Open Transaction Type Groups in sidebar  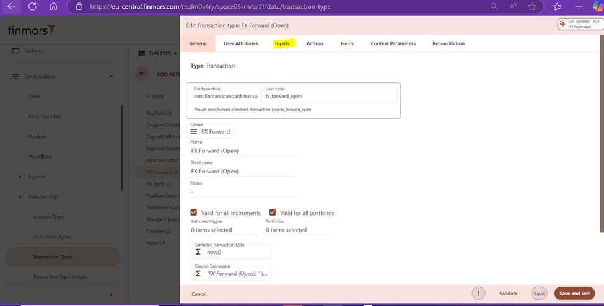pyautogui.click(x=59, y=277)
